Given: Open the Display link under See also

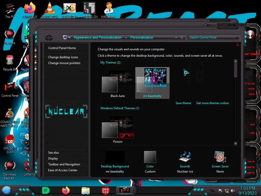Looking at the screenshot, I should click(x=53, y=158).
